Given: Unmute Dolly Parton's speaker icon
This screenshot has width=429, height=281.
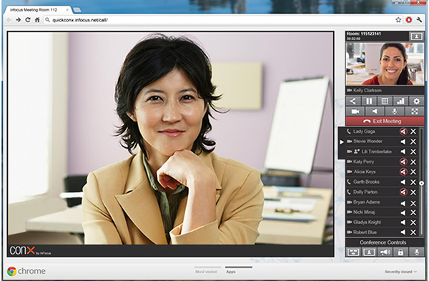Looking at the screenshot, I should tap(403, 192).
